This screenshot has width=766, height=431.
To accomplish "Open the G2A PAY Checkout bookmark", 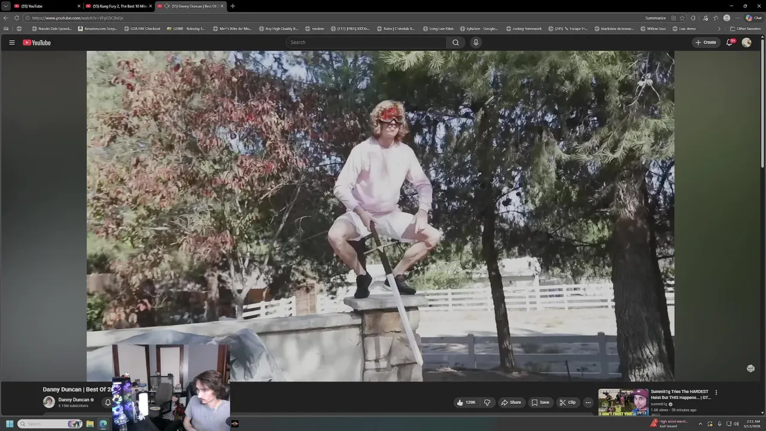I will (x=142, y=28).
